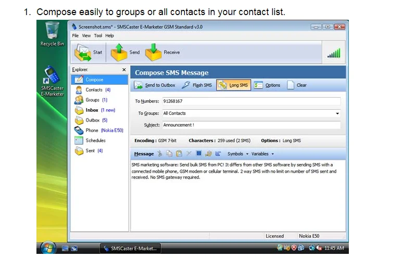The image size is (403, 270).
Task: Click the To Numbers input field
Action: pos(250,101)
